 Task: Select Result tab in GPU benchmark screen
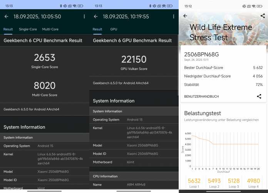point(97,29)
